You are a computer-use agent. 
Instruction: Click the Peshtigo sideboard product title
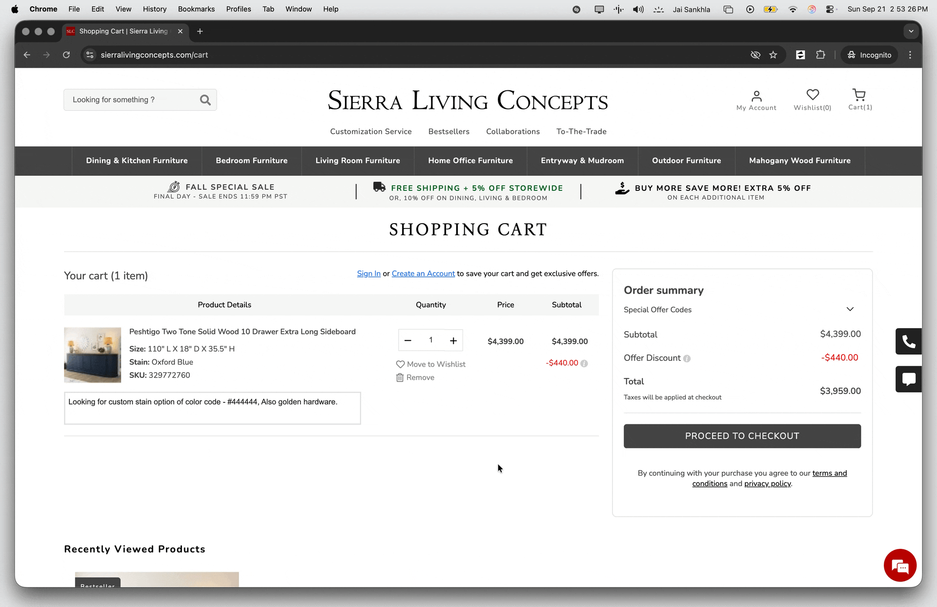click(243, 332)
